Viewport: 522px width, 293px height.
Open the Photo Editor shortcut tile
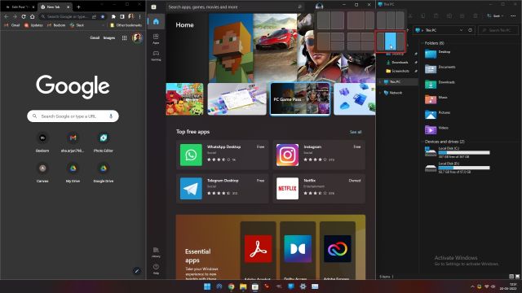[104, 142]
